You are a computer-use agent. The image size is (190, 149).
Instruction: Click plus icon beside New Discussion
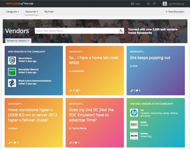[x=166, y=11]
